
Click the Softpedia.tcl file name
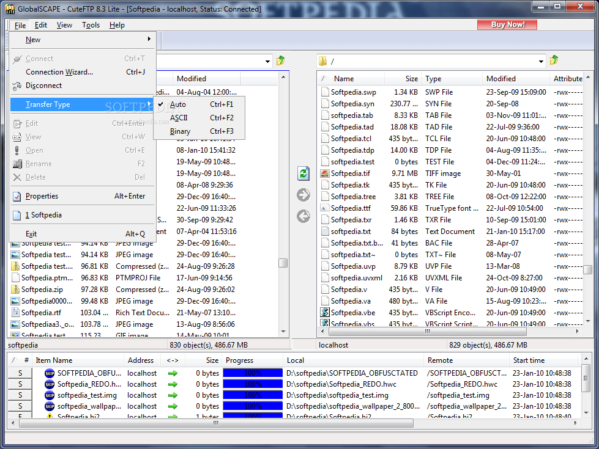point(351,139)
